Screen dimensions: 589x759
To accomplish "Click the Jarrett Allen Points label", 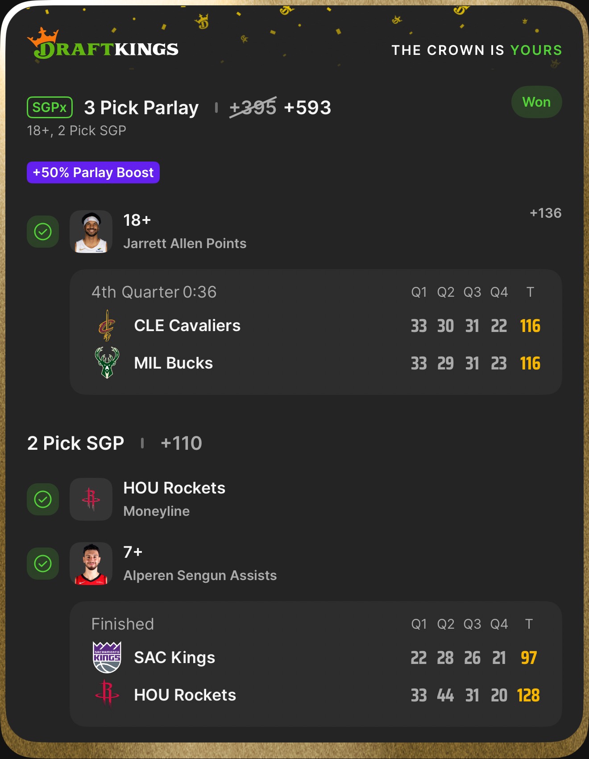I will pos(185,243).
